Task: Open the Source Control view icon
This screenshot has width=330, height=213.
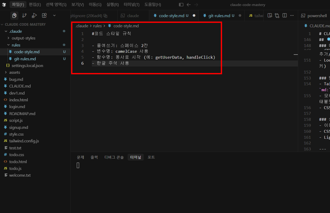Action: (24, 15)
